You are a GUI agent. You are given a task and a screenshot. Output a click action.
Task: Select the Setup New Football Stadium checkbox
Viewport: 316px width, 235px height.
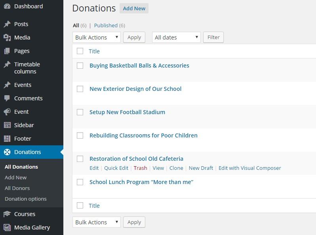(x=80, y=112)
